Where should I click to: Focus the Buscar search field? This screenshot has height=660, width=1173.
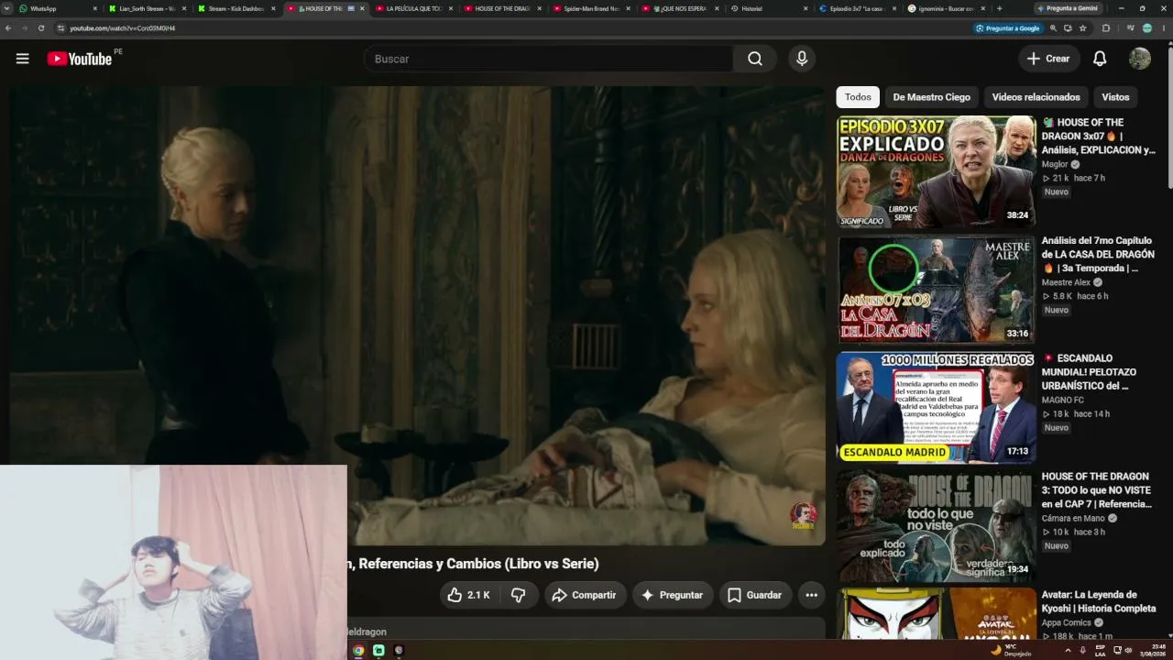[x=548, y=59]
